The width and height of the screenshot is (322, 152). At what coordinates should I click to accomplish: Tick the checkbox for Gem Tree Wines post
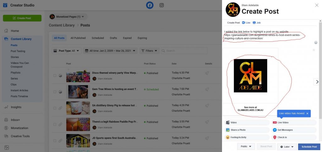click(55, 92)
